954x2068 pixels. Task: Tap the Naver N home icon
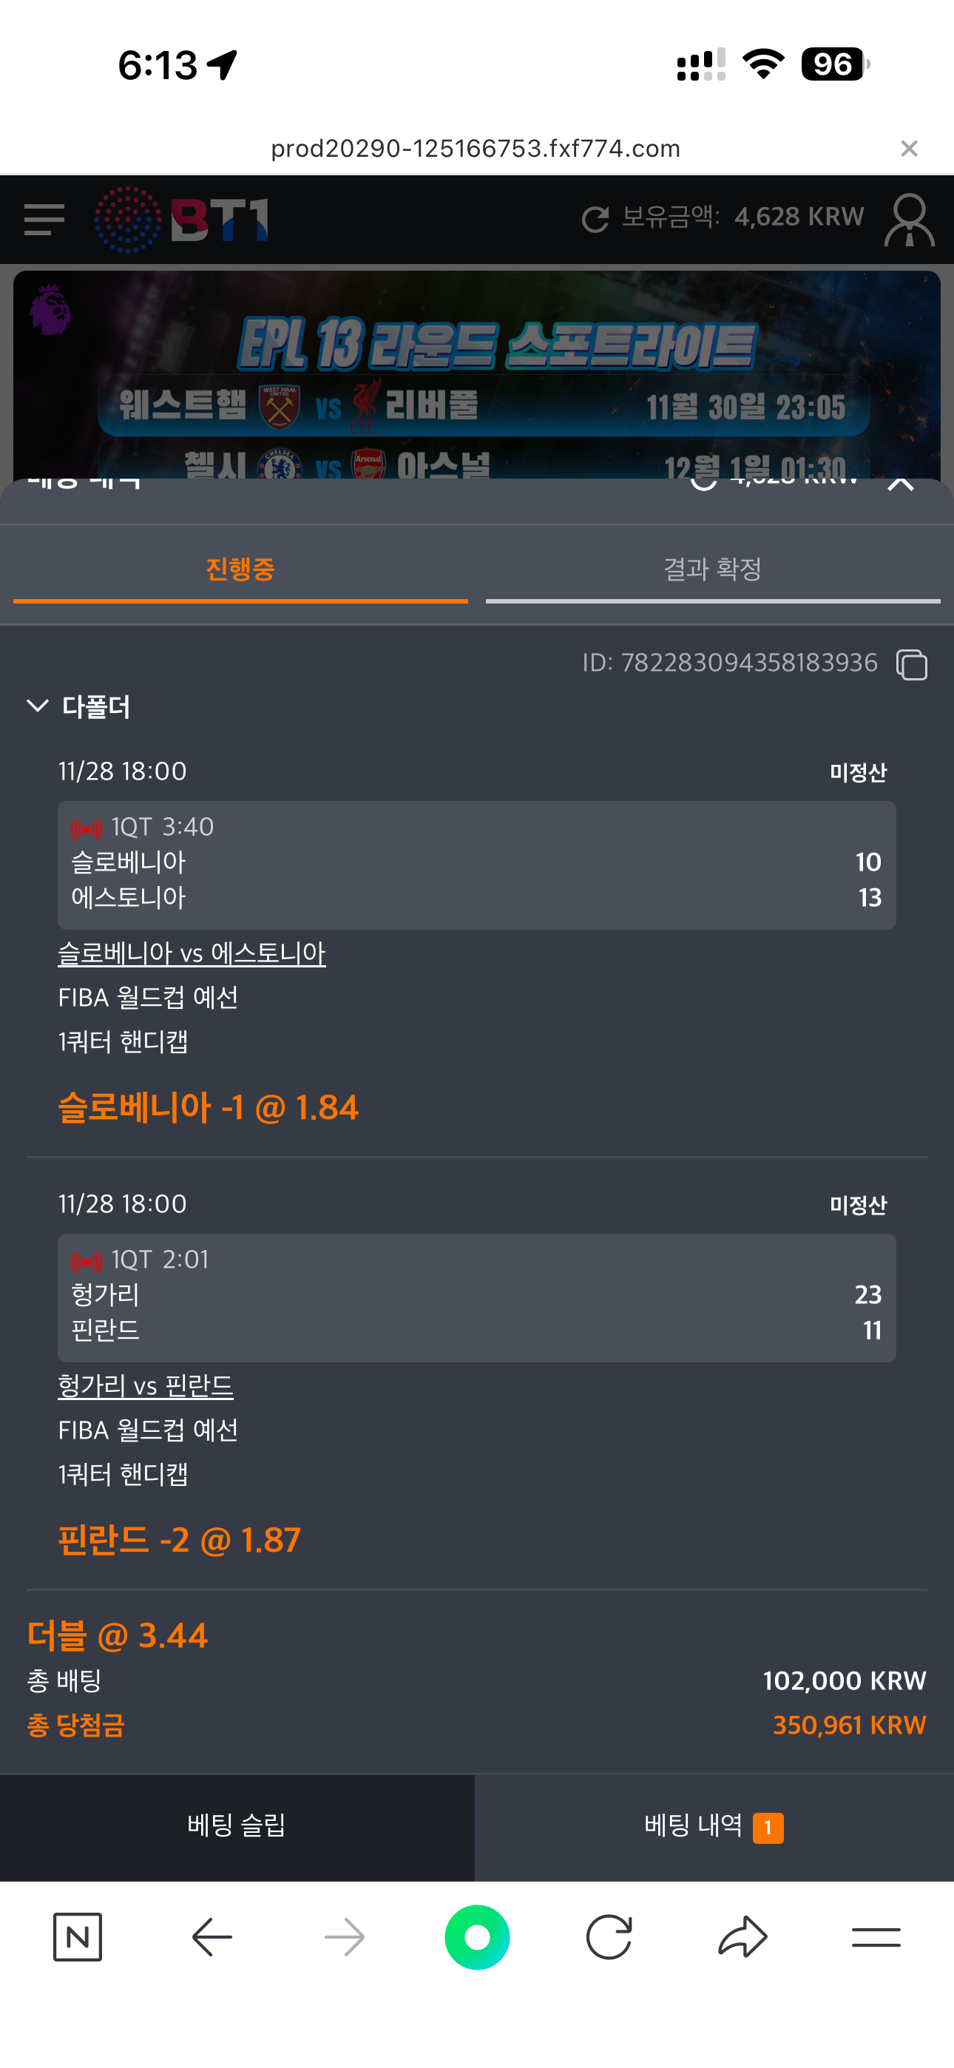click(x=77, y=1937)
